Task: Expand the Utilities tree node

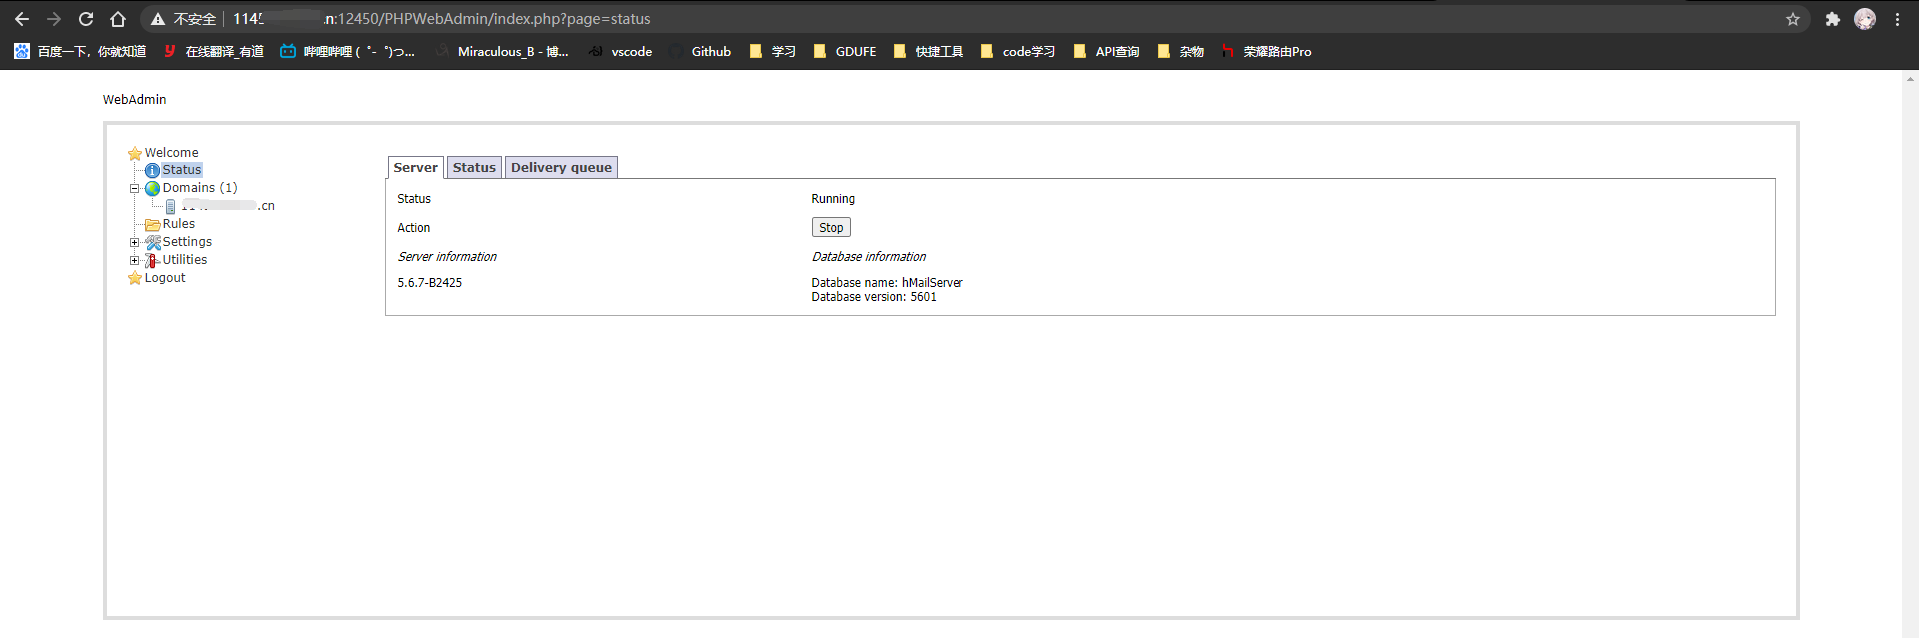Action: pos(134,260)
